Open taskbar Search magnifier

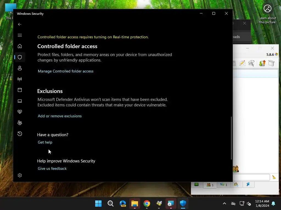coord(110,203)
